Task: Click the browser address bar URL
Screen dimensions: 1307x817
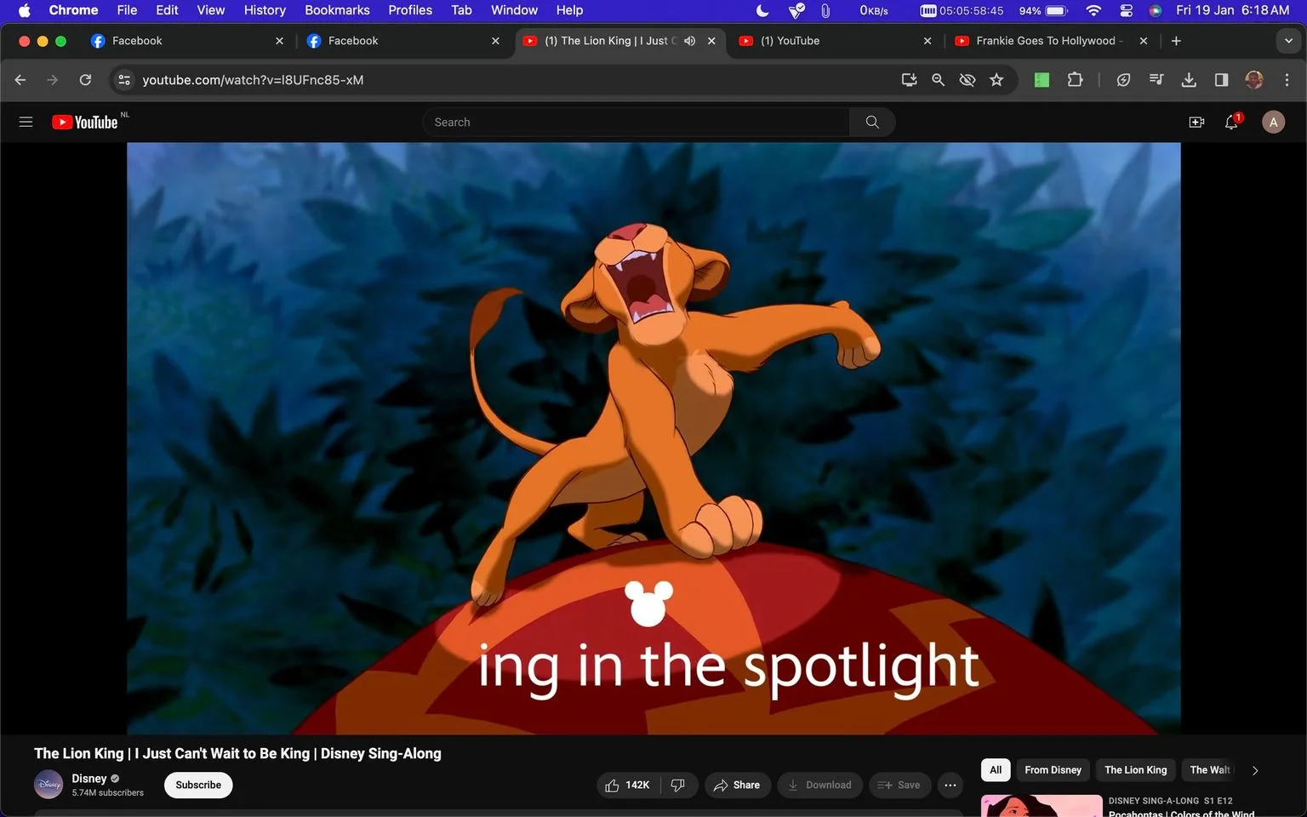Action: [253, 80]
